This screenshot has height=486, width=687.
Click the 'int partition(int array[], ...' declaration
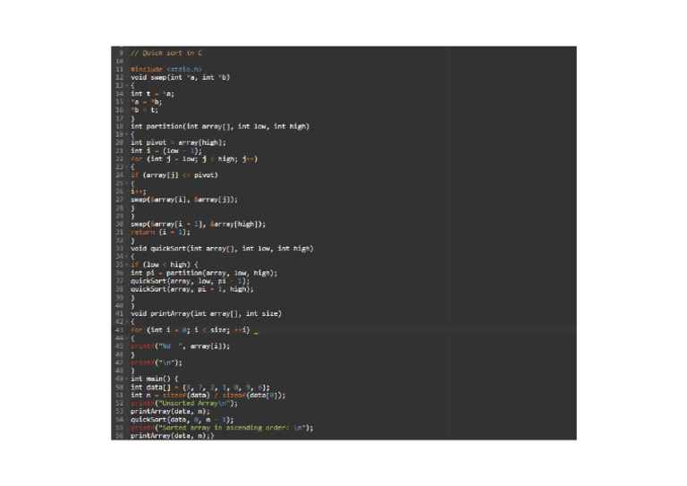point(220,126)
